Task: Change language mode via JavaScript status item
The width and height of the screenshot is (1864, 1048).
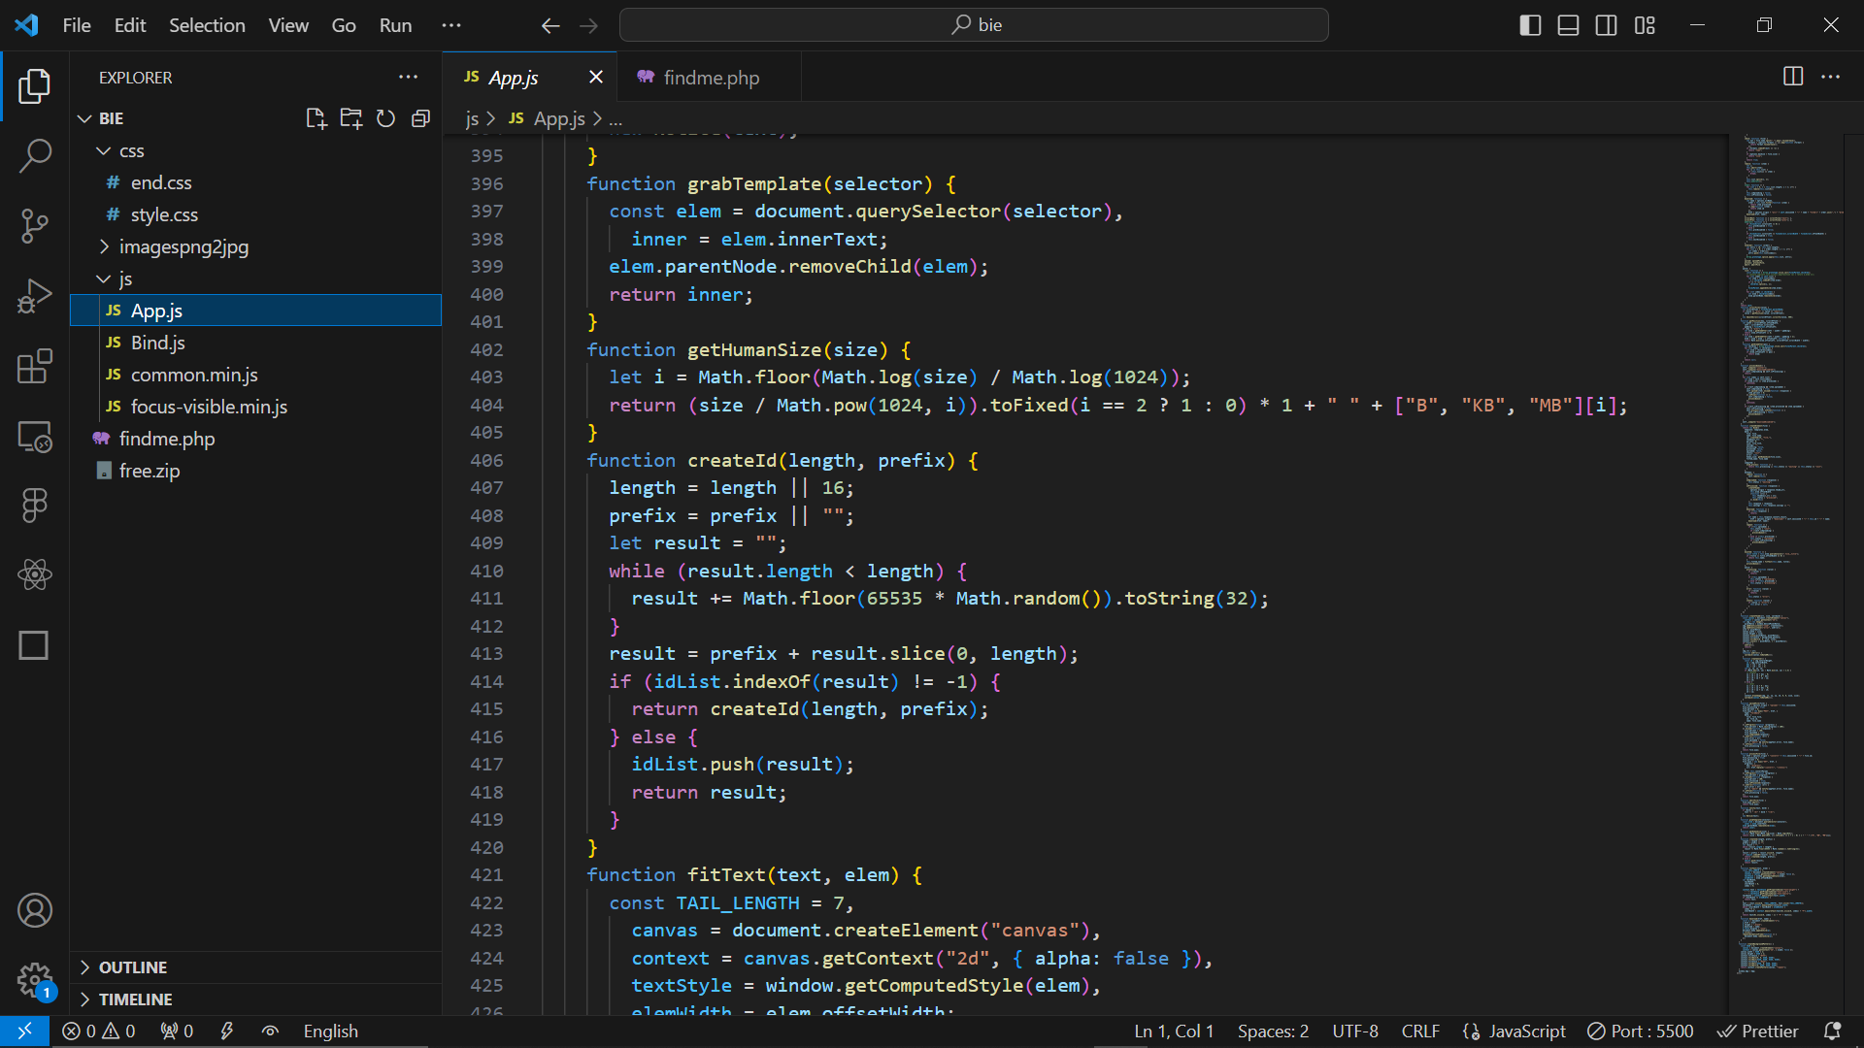Action: click(1526, 1032)
